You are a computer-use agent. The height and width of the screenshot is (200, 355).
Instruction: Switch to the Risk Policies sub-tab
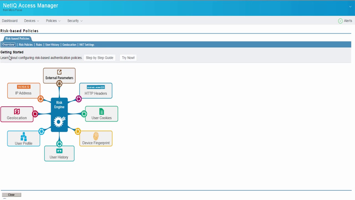[26, 45]
